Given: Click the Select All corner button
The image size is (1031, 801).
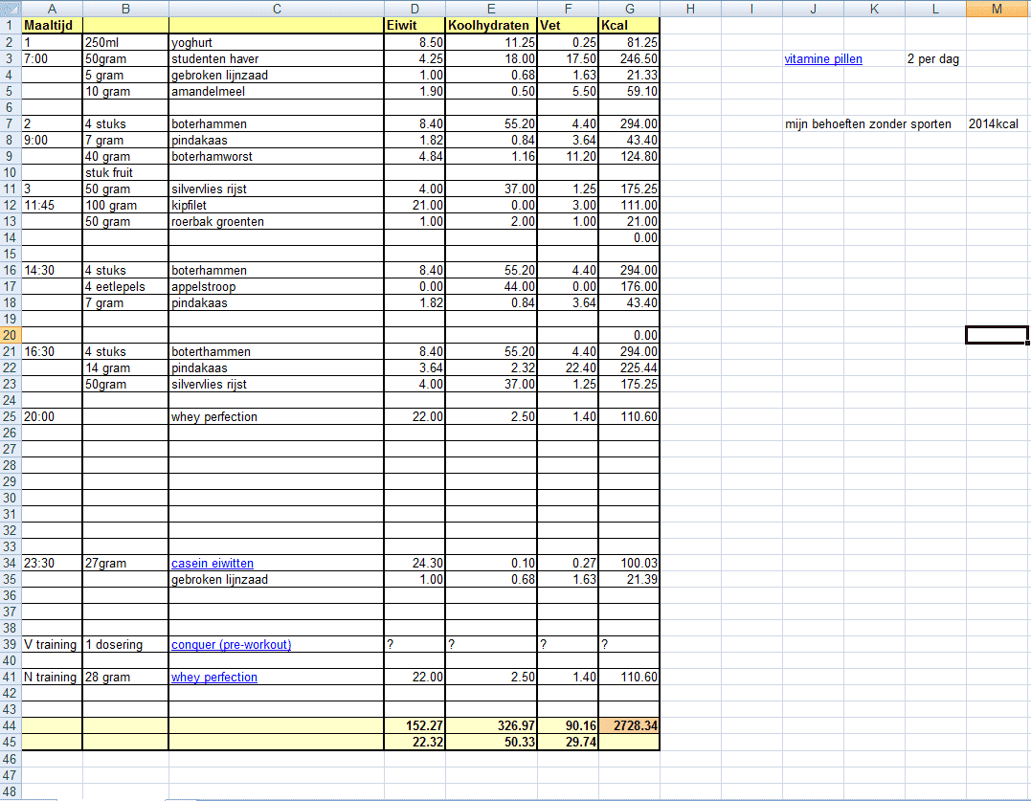Looking at the screenshot, I should pos(10,9).
